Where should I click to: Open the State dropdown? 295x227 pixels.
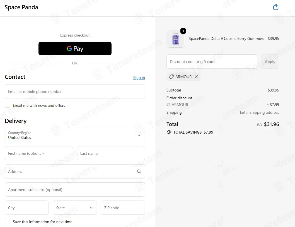pos(75,207)
